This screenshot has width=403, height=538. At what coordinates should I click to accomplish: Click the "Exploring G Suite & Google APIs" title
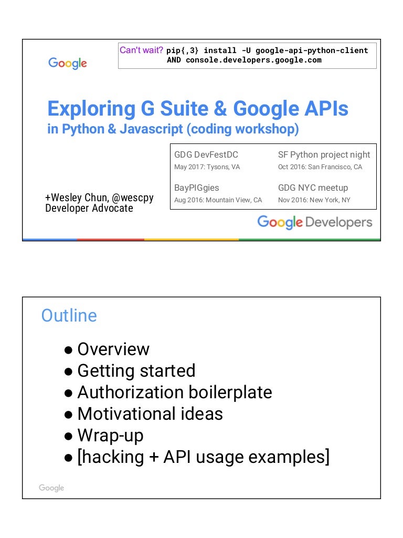pyautogui.click(x=197, y=109)
